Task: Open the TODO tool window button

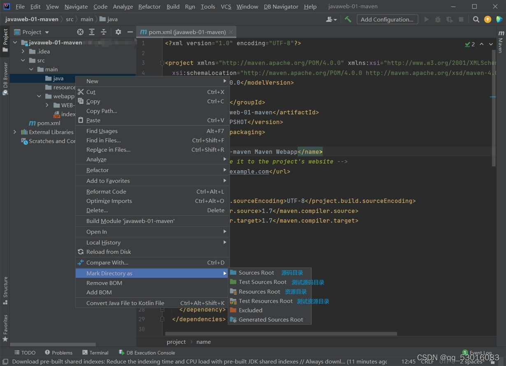Action: point(25,353)
